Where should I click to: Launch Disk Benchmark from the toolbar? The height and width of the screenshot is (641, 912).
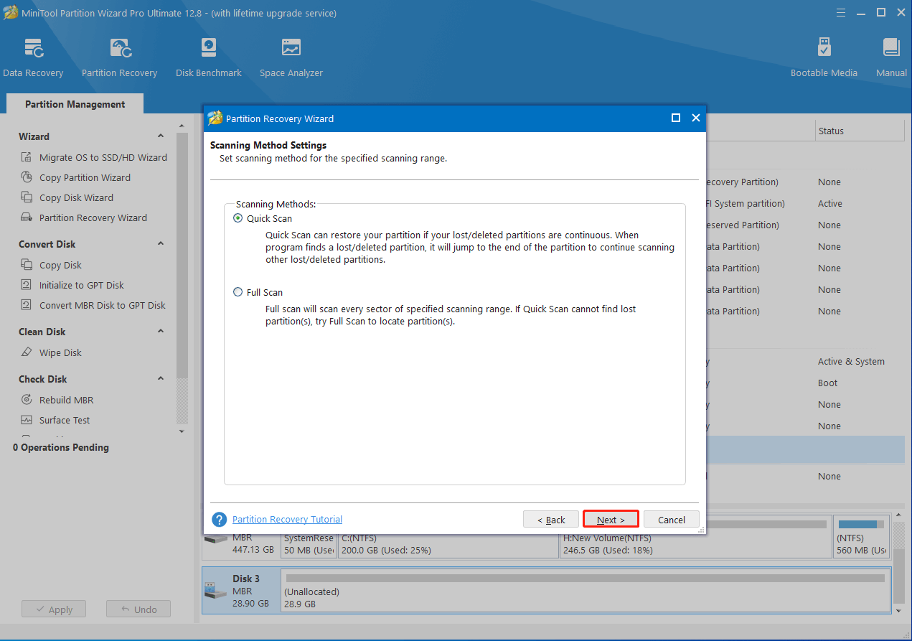pyautogui.click(x=208, y=48)
